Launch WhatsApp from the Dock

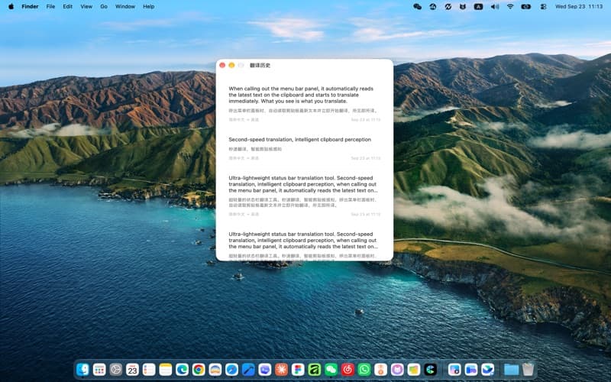pos(364,369)
